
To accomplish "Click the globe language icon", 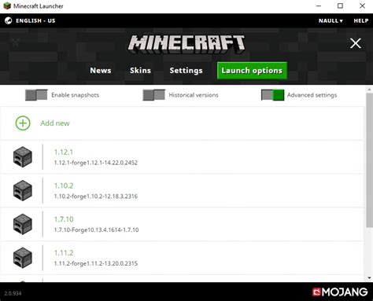I will click(8, 20).
